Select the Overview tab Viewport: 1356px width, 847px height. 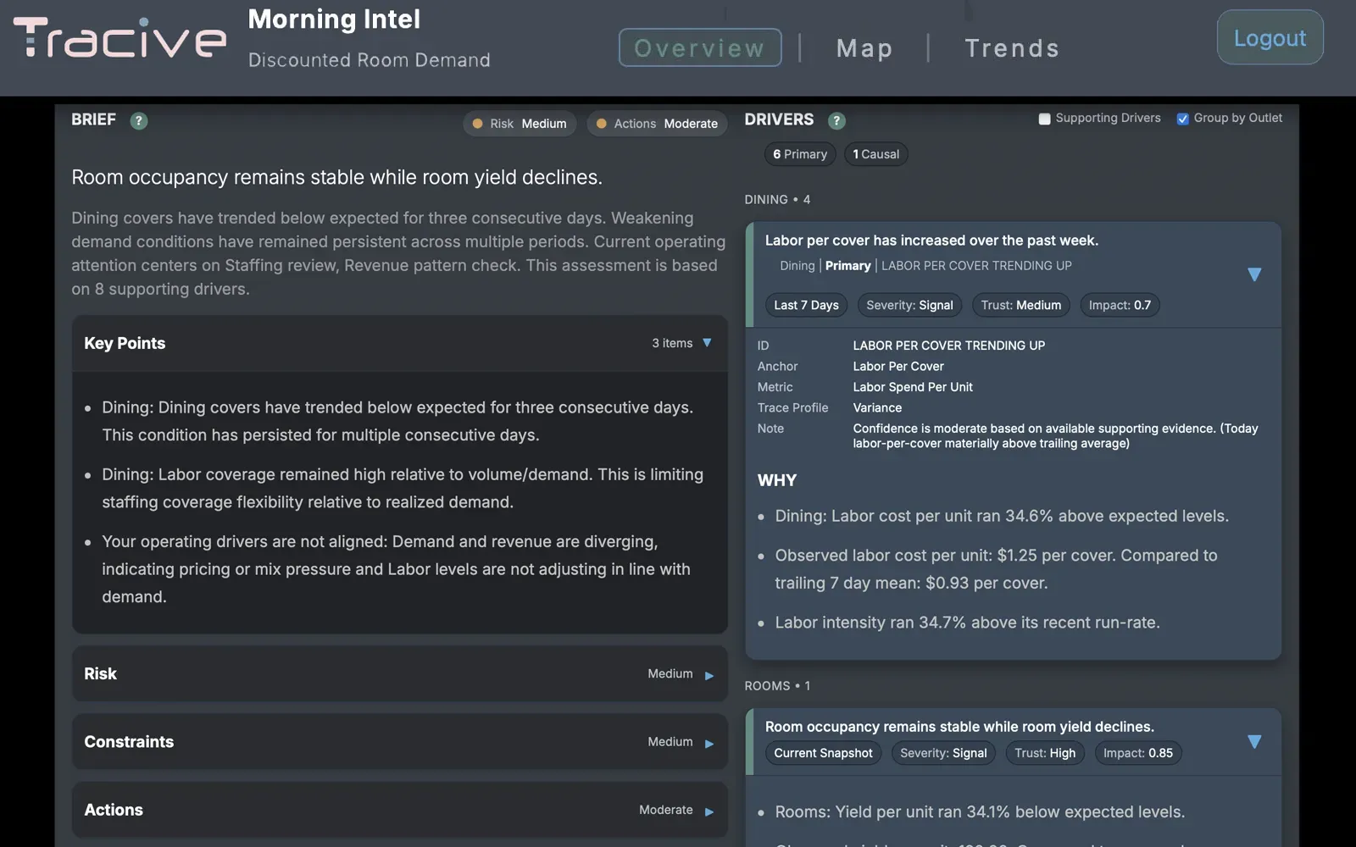point(700,47)
